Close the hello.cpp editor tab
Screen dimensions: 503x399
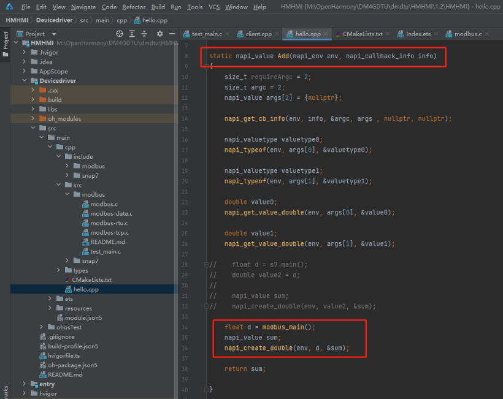(326, 34)
